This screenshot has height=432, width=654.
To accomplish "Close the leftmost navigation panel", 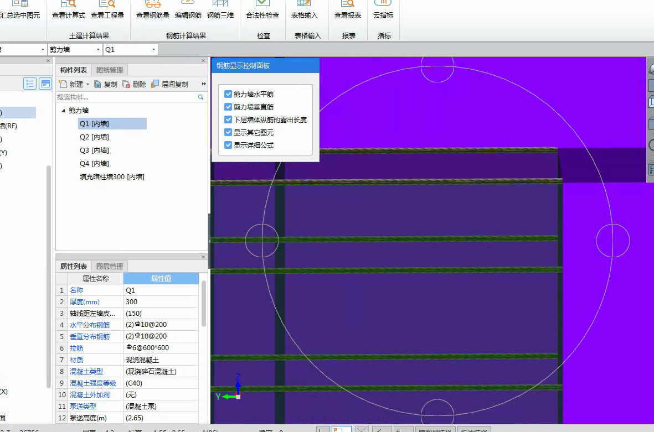I will pyautogui.click(x=48, y=61).
